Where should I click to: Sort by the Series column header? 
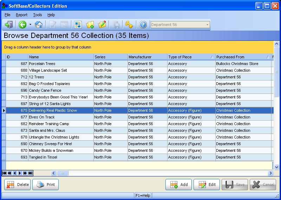tap(111, 57)
